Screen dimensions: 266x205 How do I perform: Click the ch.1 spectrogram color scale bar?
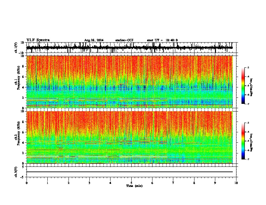(x=243, y=86)
